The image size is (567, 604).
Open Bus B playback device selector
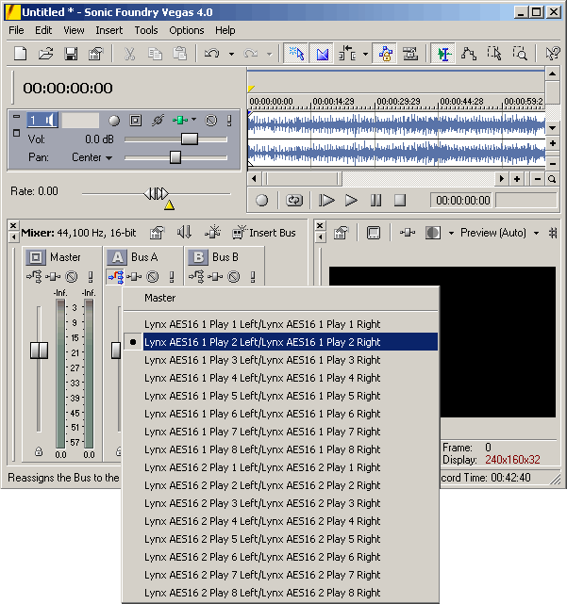pyautogui.click(x=196, y=277)
